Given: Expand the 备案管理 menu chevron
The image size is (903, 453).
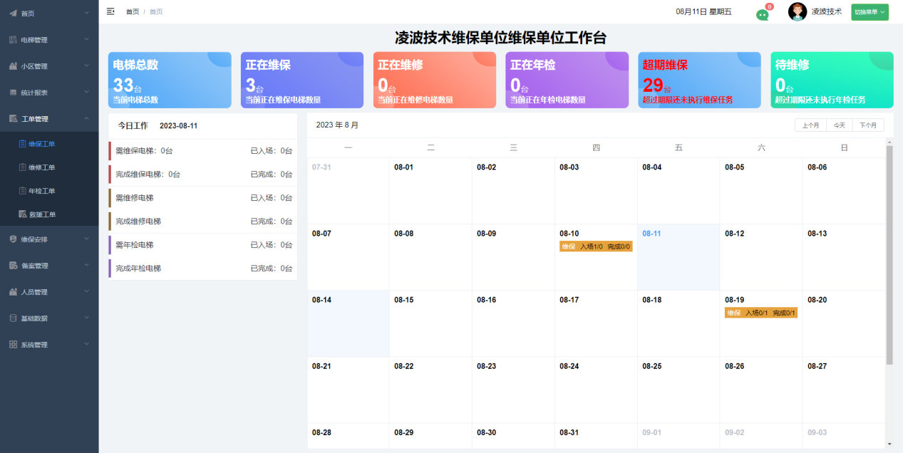Looking at the screenshot, I should (86, 266).
